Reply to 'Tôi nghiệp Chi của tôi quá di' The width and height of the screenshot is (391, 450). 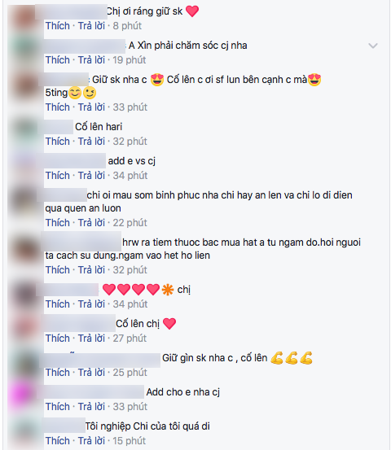point(91,440)
